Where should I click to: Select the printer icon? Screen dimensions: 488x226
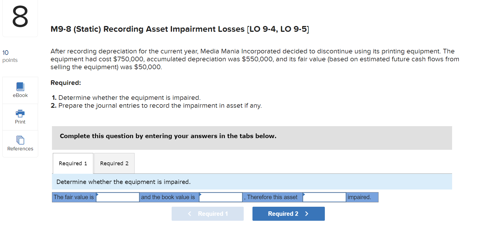click(x=20, y=113)
